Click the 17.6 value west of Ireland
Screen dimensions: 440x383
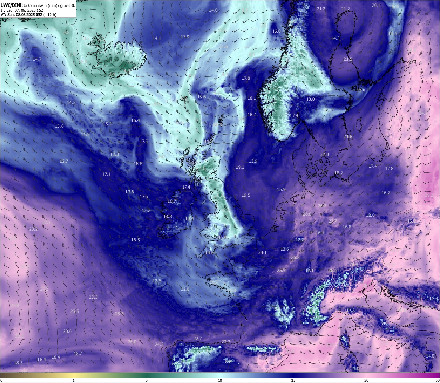pos(144,197)
